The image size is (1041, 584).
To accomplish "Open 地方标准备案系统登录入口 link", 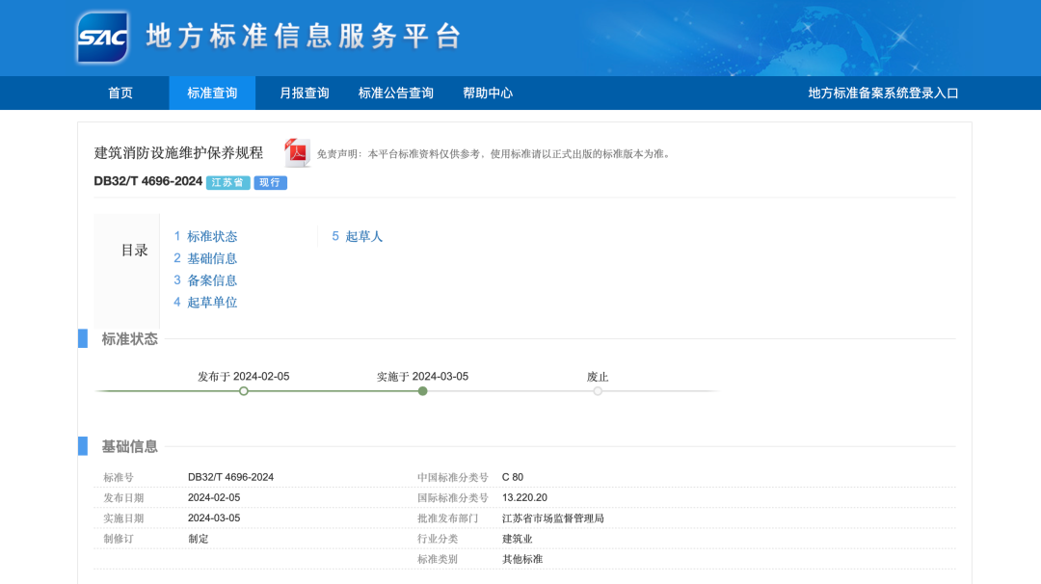I will click(x=883, y=93).
